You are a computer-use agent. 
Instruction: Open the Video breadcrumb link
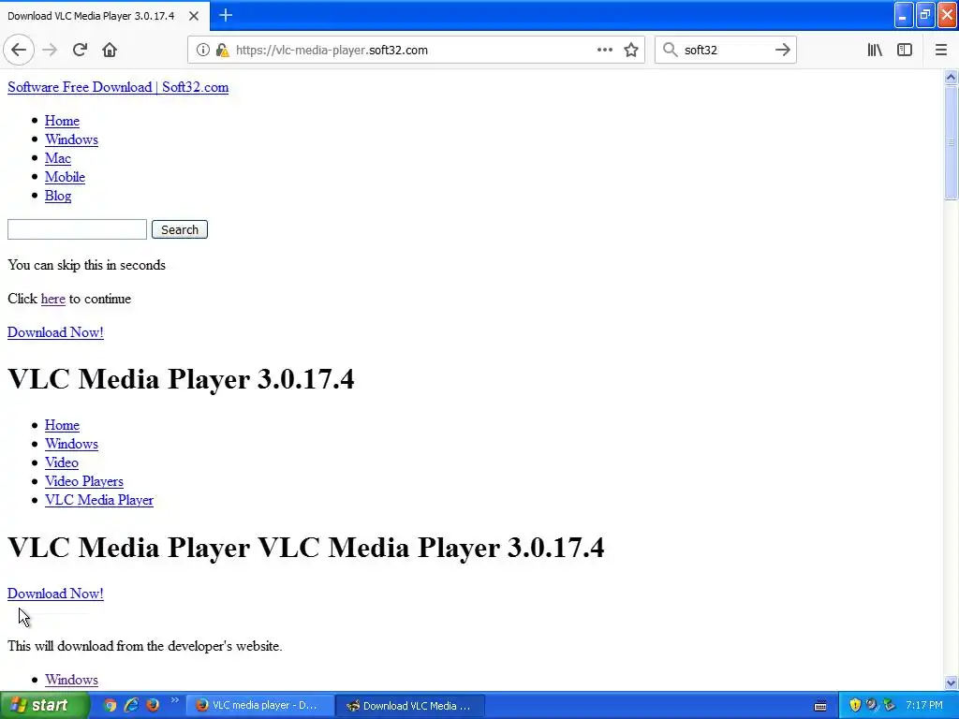coord(61,462)
